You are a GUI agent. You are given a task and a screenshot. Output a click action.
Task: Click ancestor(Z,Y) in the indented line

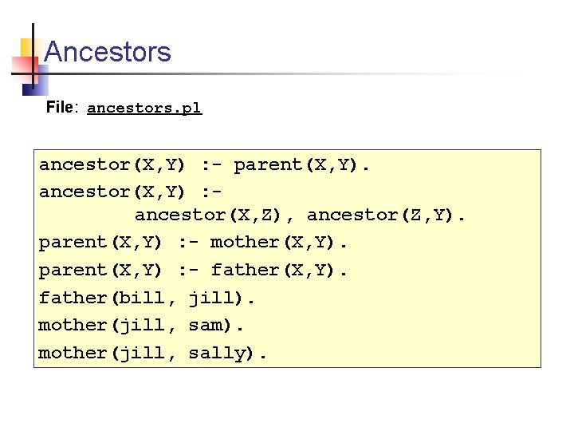(x=389, y=215)
